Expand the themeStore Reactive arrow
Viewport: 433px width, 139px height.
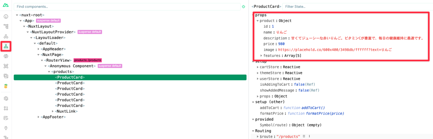click(258, 73)
